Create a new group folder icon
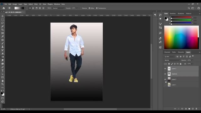The width and height of the screenshot is (201, 113). click(x=189, y=109)
